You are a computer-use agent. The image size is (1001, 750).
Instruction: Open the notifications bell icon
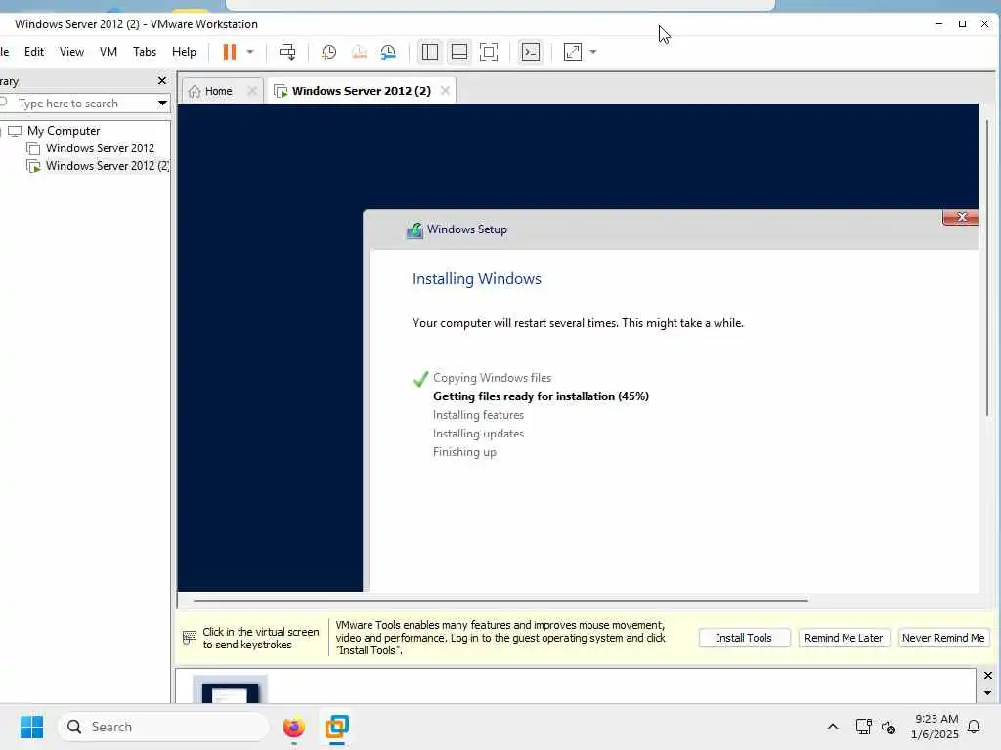pyautogui.click(x=974, y=727)
